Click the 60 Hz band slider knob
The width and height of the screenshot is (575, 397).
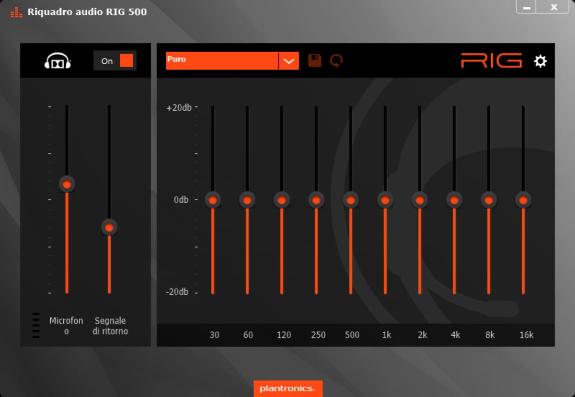coord(247,200)
